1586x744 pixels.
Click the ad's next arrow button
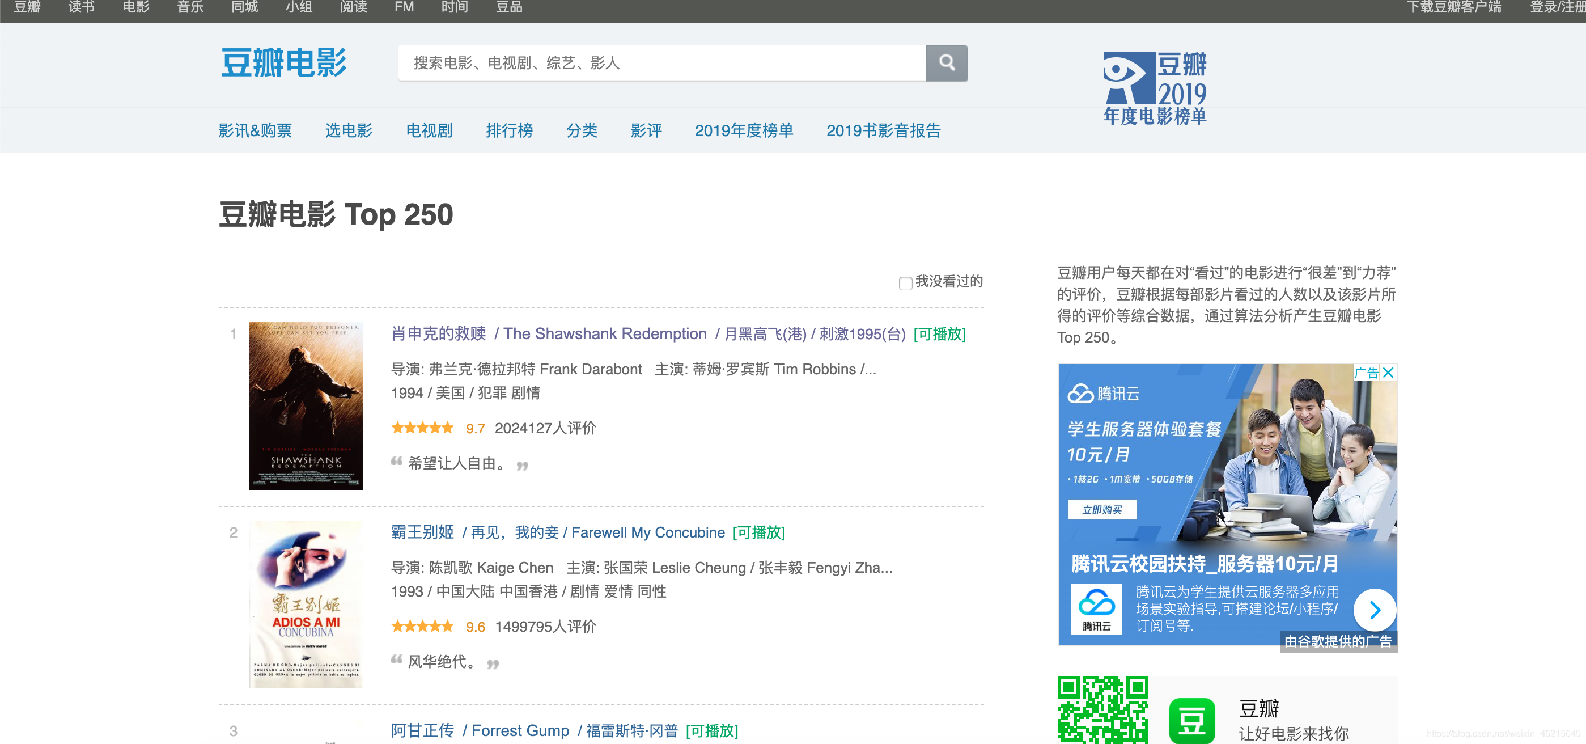pos(1374,610)
